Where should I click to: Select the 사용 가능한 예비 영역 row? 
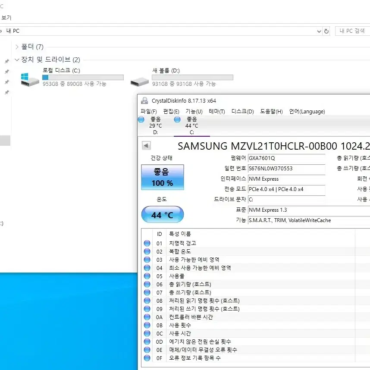click(256, 260)
